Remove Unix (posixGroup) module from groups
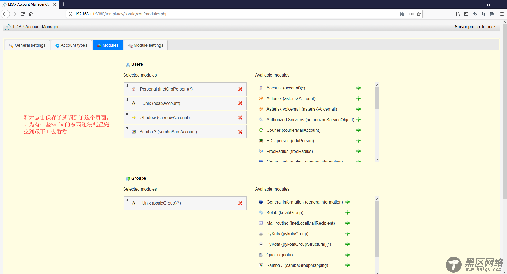The height and width of the screenshot is (274, 507). (240, 203)
